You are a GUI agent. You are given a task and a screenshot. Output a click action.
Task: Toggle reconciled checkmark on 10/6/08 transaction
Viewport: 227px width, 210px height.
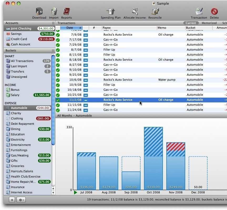pos(58,80)
